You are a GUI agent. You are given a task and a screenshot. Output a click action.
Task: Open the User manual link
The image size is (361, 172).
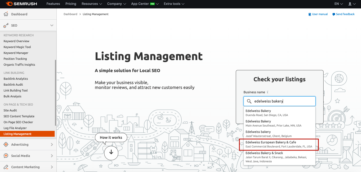(320, 14)
